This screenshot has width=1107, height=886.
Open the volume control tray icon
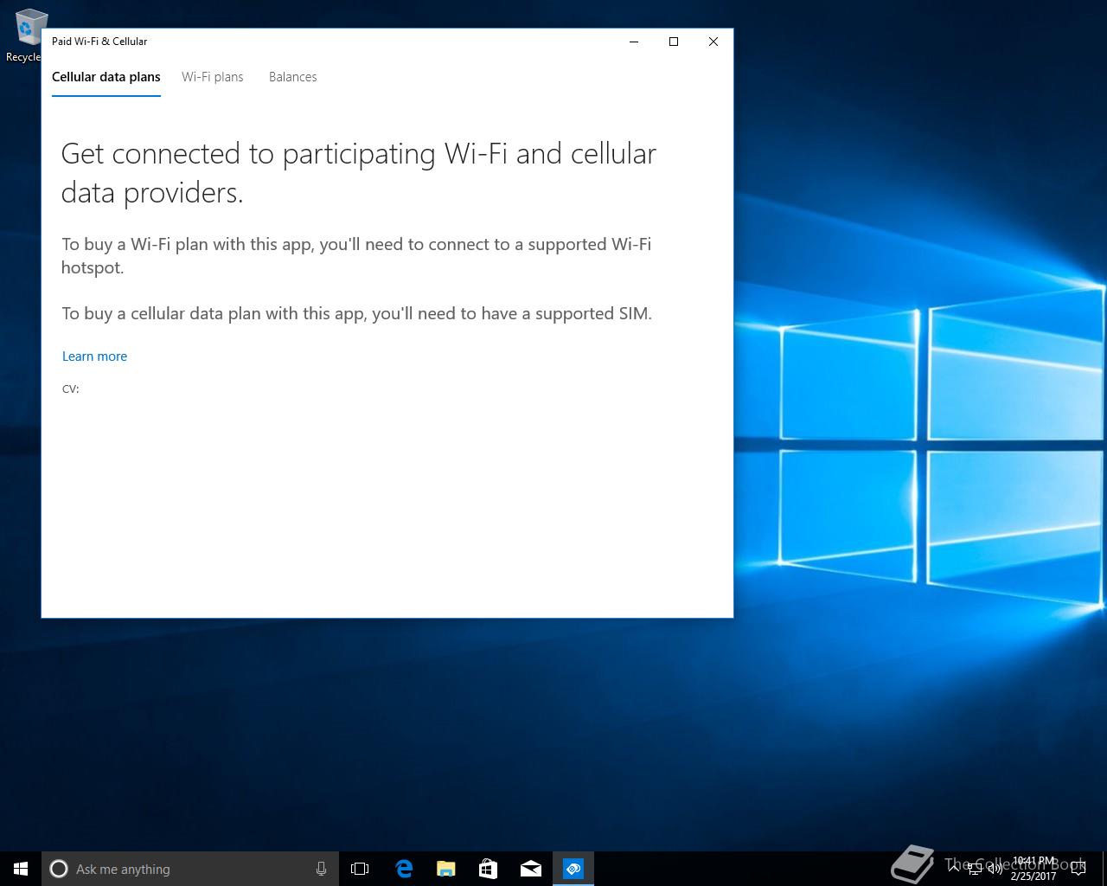pyautogui.click(x=995, y=869)
